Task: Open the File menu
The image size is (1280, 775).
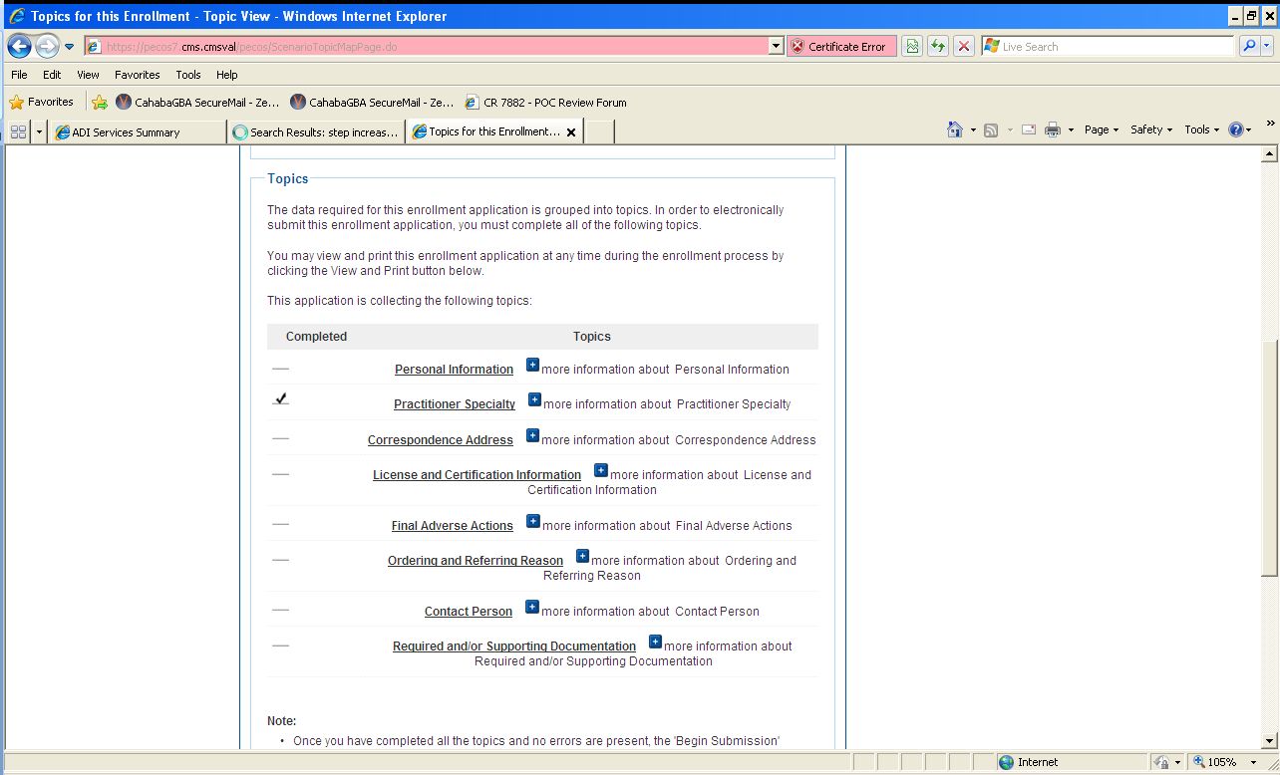Action: tap(20, 75)
